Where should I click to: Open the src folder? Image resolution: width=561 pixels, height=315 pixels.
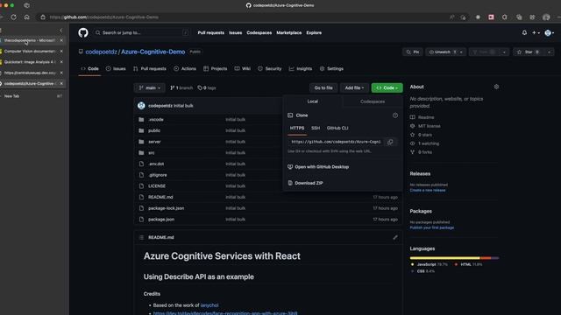pos(152,153)
